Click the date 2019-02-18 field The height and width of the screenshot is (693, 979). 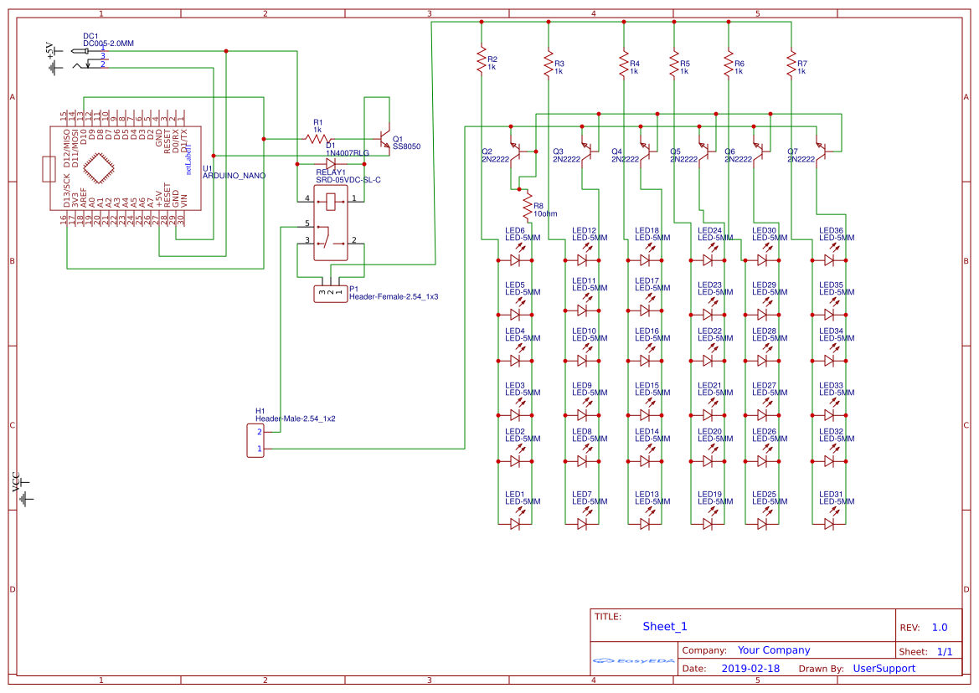pyautogui.click(x=750, y=669)
